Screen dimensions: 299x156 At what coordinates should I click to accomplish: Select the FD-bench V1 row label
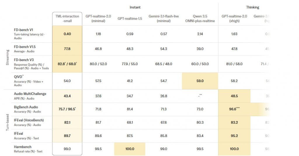pyautogui.click(x=23, y=30)
